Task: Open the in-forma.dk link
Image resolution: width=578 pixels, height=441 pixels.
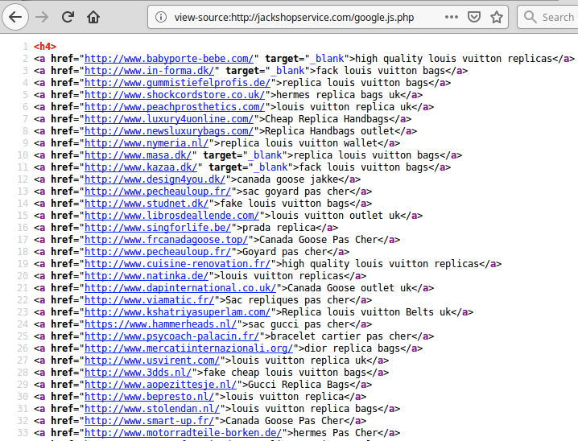Action: click(149, 71)
